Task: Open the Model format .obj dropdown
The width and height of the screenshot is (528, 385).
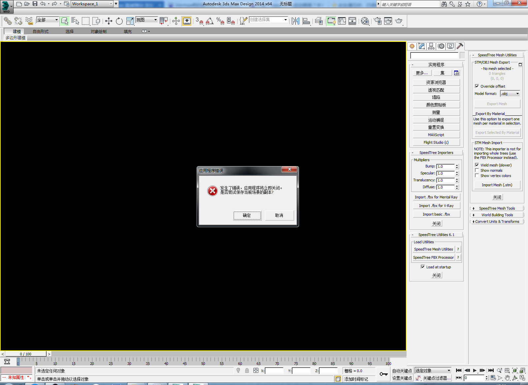Action: (x=510, y=94)
